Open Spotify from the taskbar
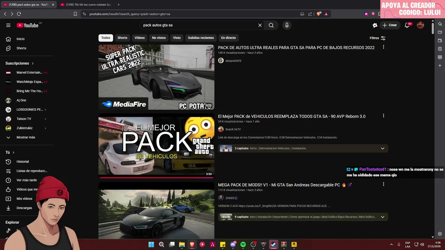This screenshot has height=250, width=445. pos(243,244)
